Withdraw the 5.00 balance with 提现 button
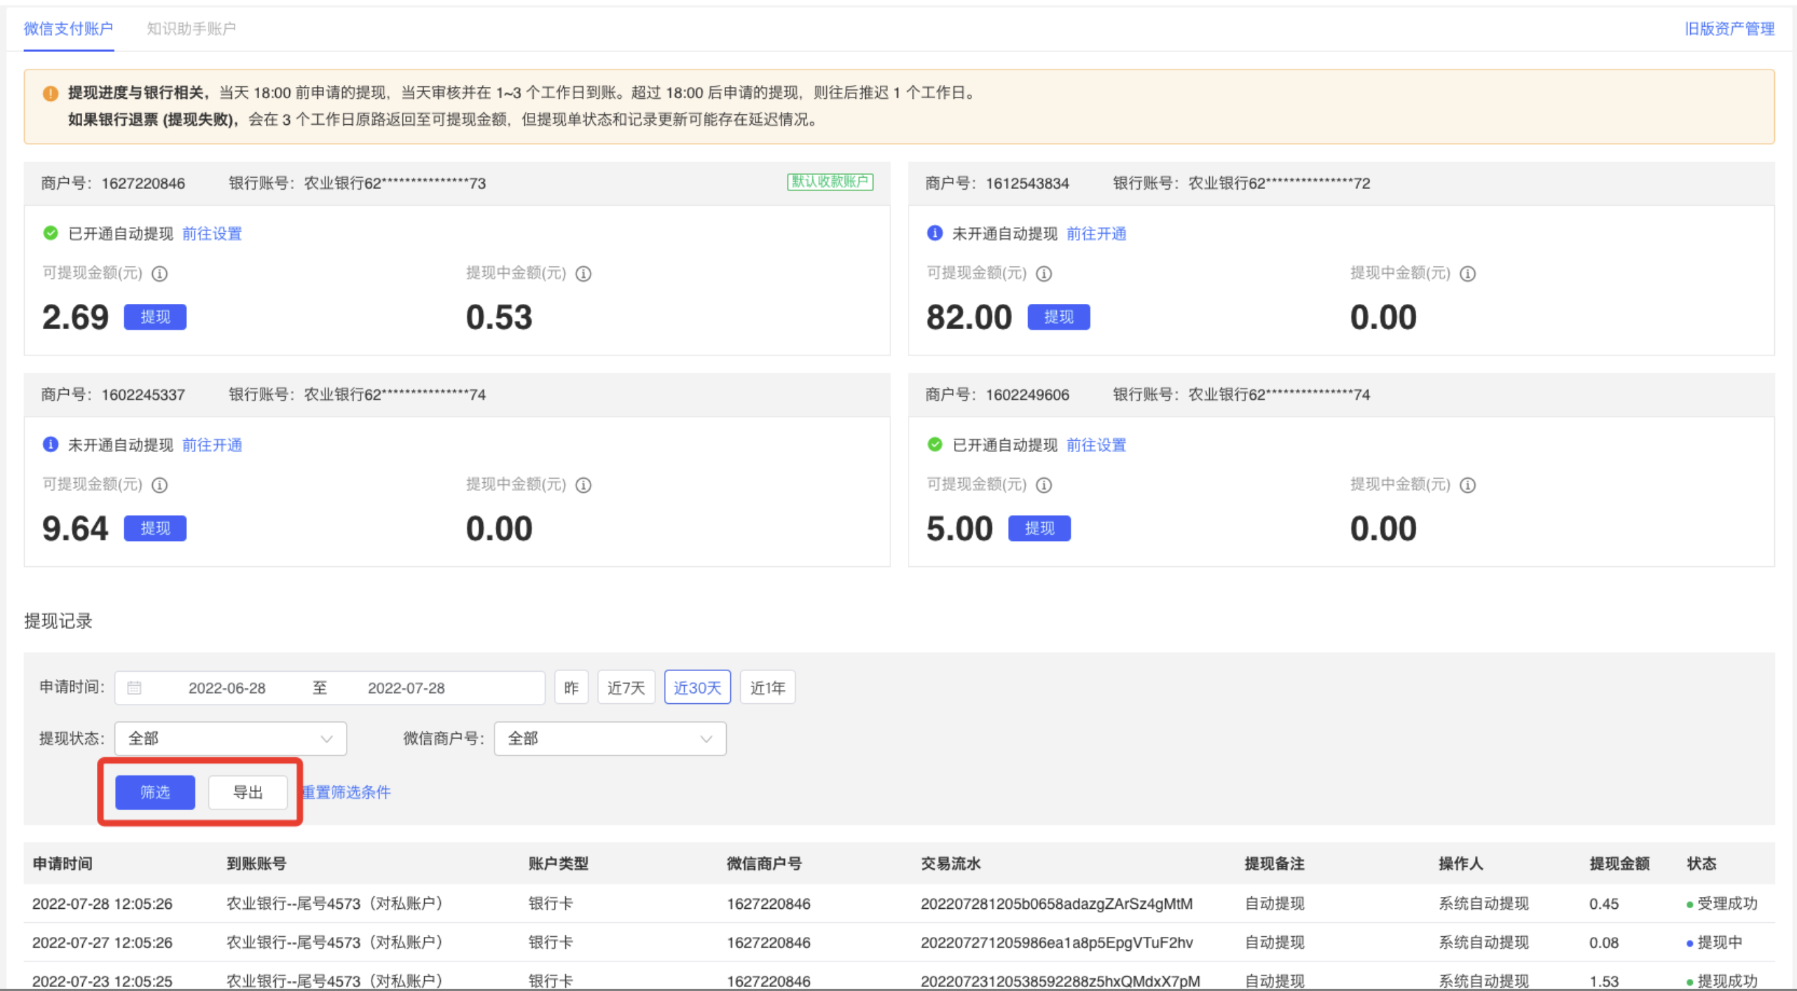The height and width of the screenshot is (991, 1797). pyautogui.click(x=1039, y=528)
